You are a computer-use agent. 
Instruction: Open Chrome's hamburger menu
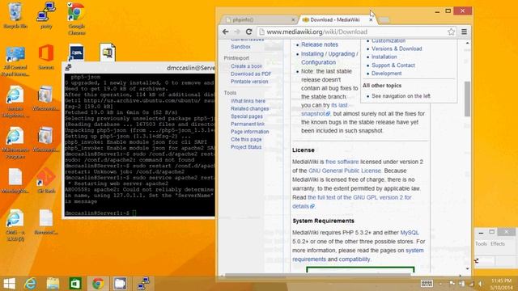(464, 32)
